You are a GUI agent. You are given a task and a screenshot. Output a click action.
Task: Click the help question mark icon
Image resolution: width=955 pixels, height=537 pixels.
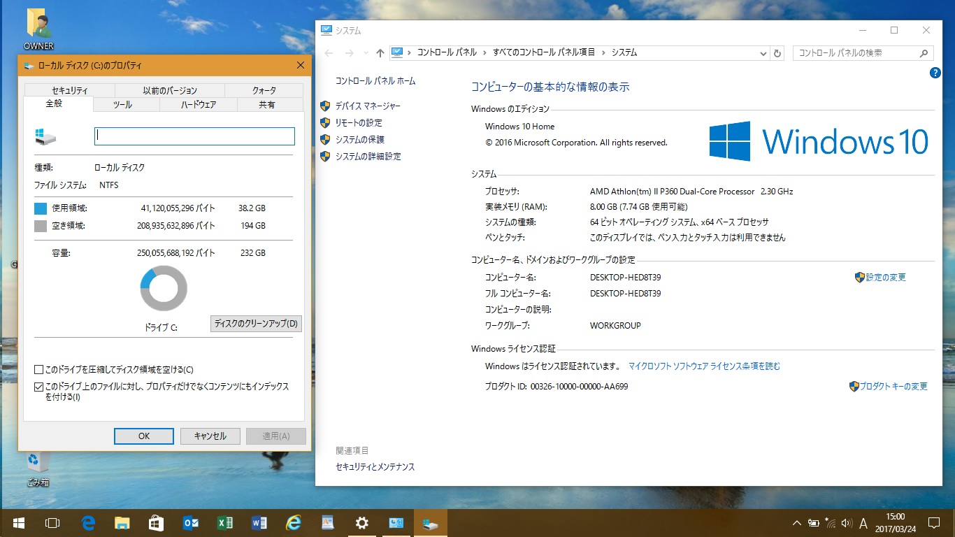(935, 73)
